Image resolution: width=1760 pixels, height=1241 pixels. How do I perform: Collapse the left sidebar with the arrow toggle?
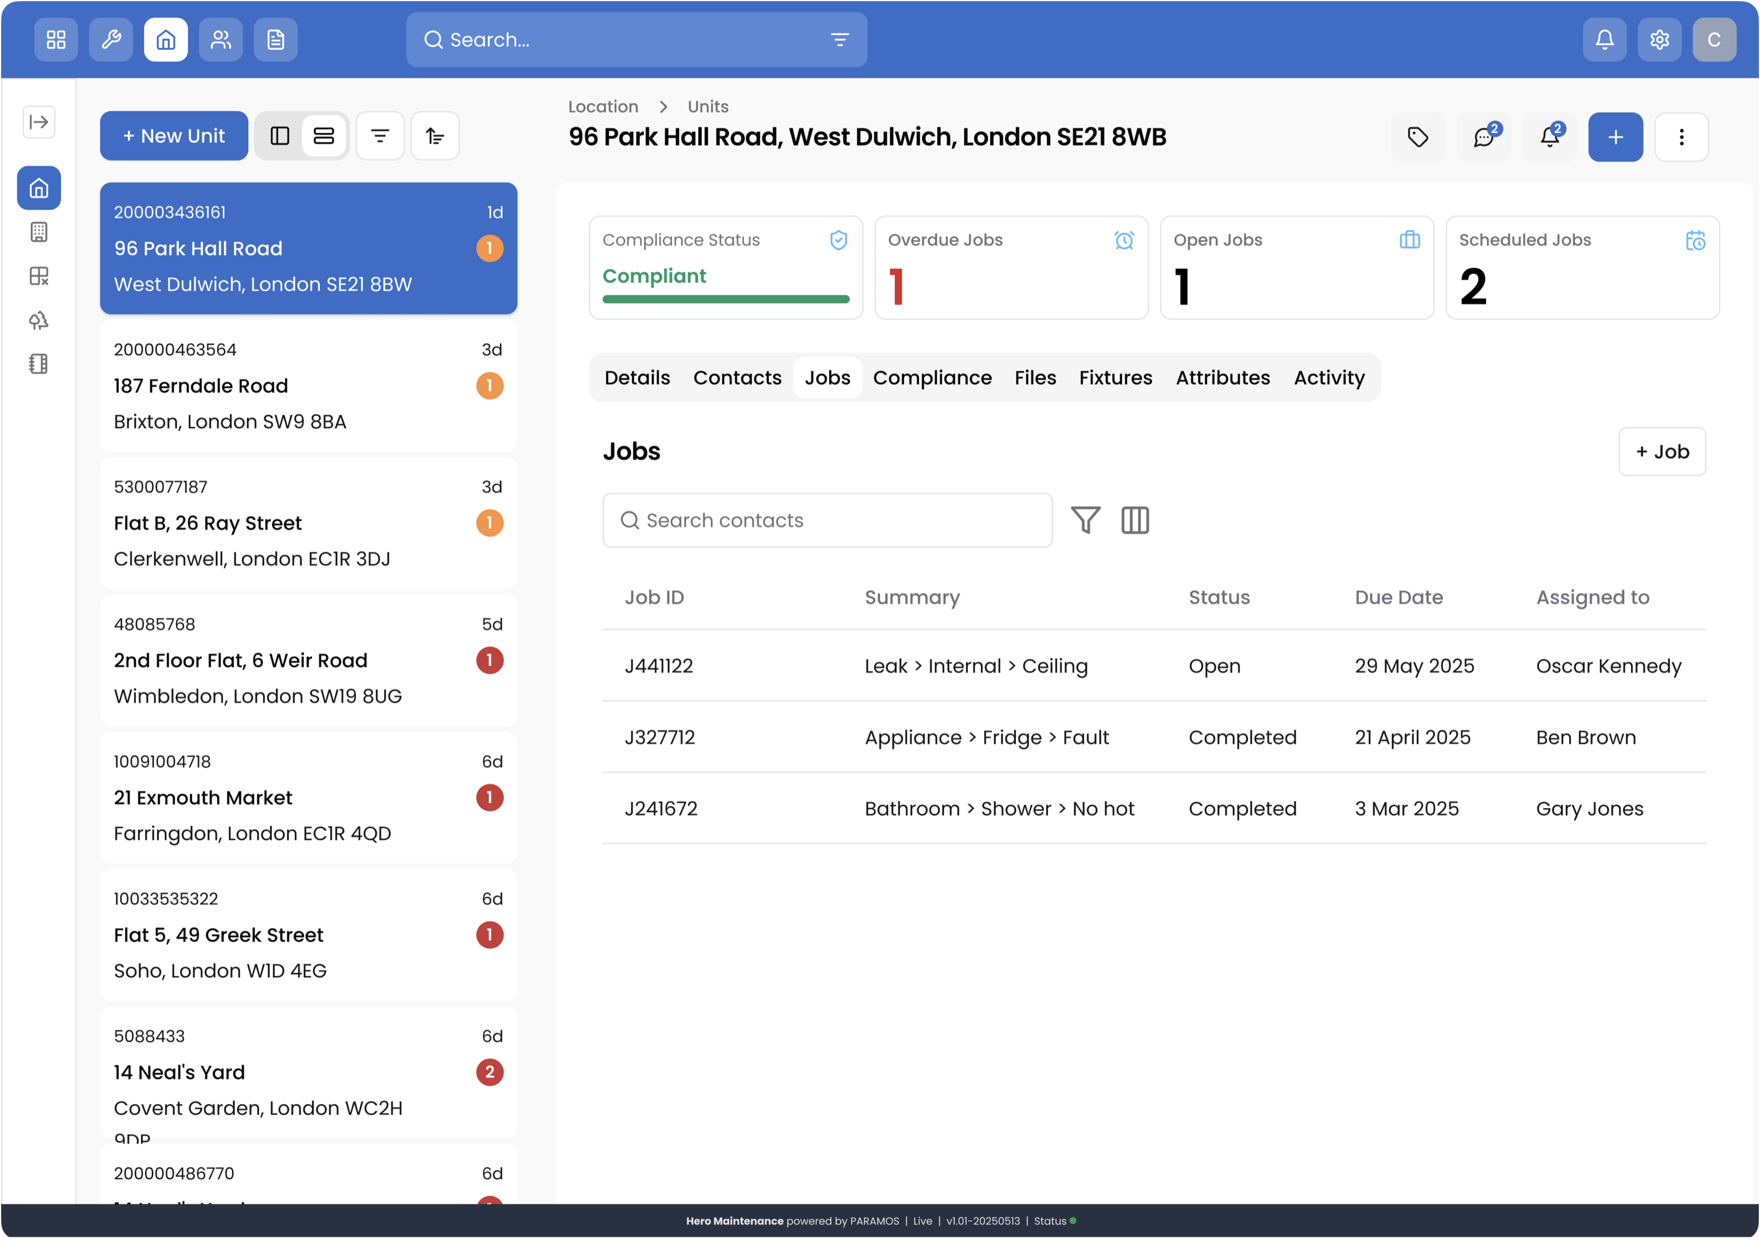pyautogui.click(x=38, y=122)
